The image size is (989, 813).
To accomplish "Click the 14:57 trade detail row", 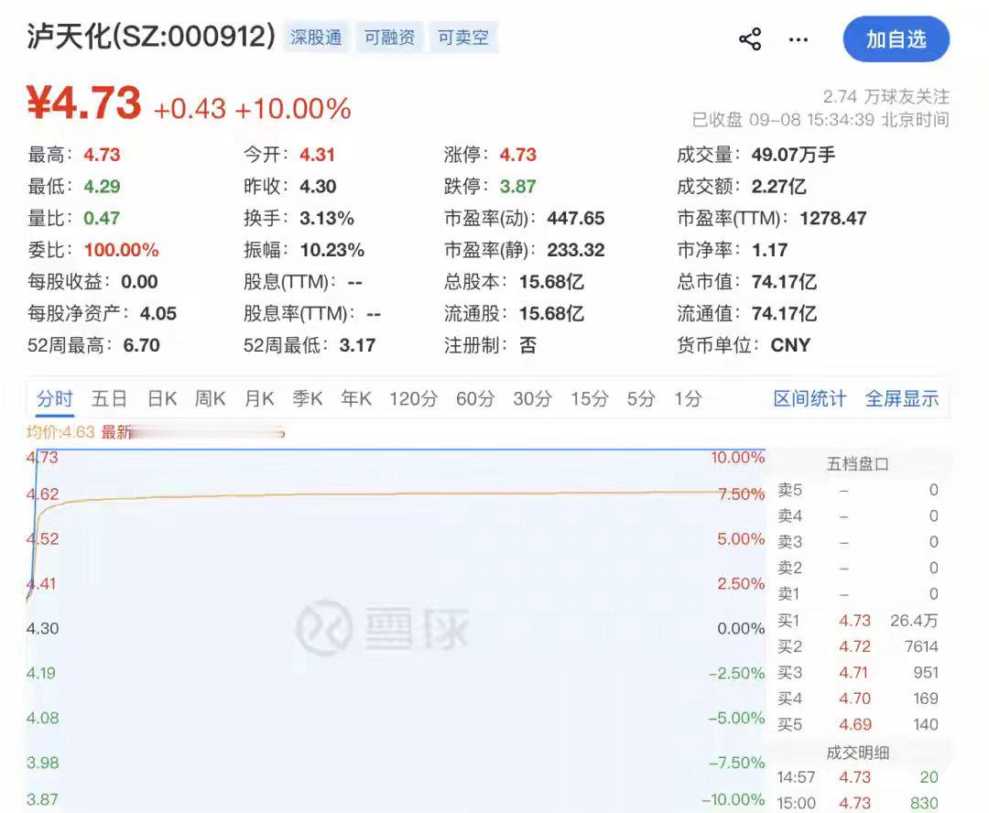I will point(858,777).
